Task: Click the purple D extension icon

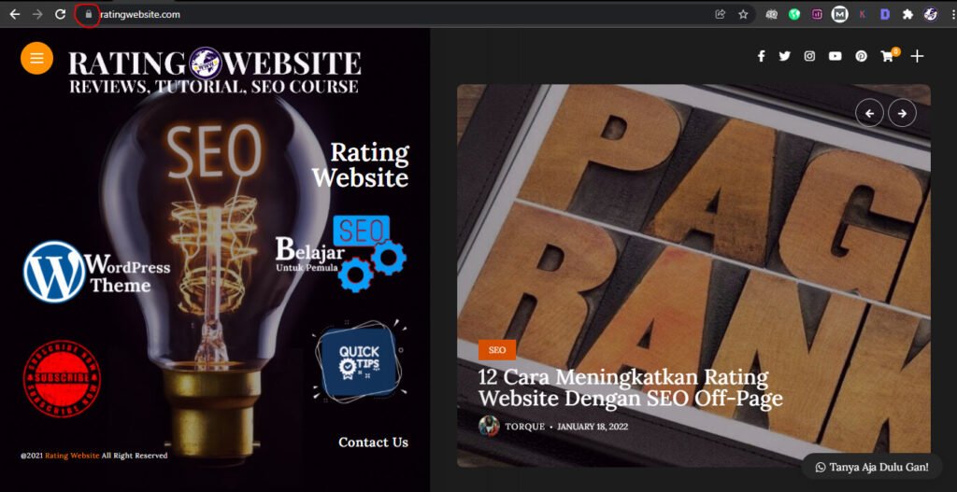Action: [885, 14]
